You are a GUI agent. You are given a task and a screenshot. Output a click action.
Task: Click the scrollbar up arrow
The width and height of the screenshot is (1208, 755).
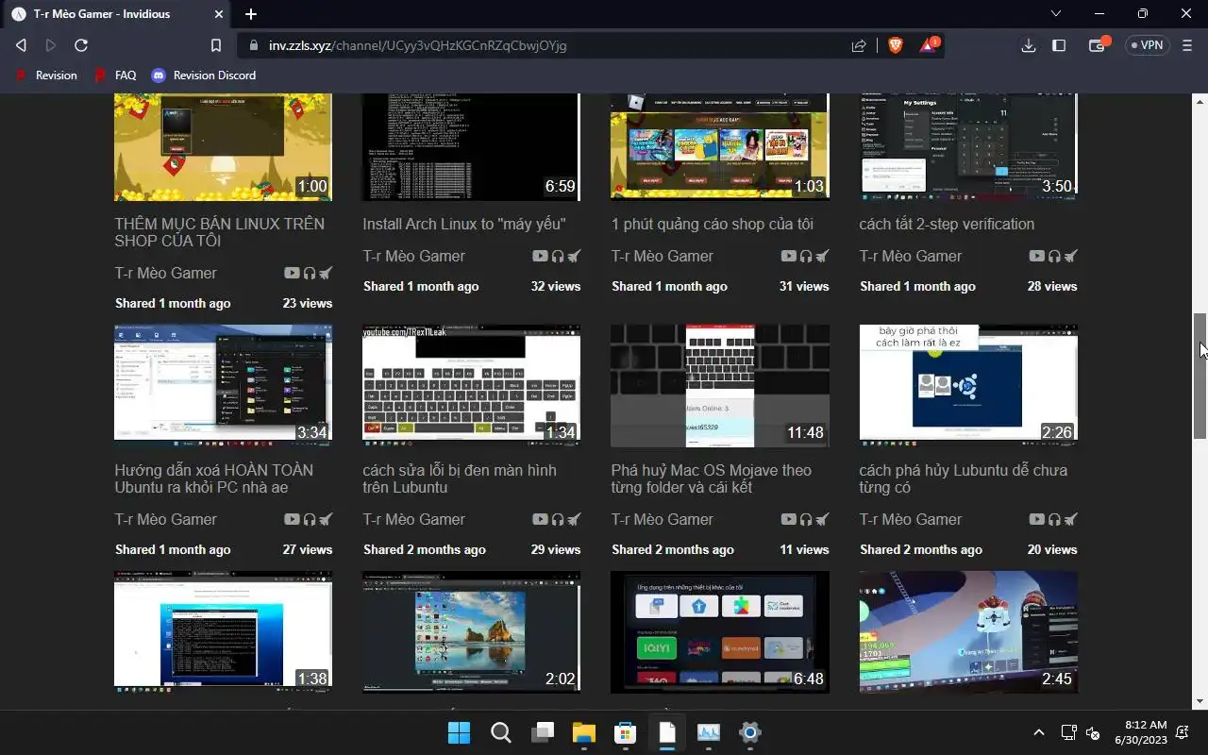(x=1200, y=100)
